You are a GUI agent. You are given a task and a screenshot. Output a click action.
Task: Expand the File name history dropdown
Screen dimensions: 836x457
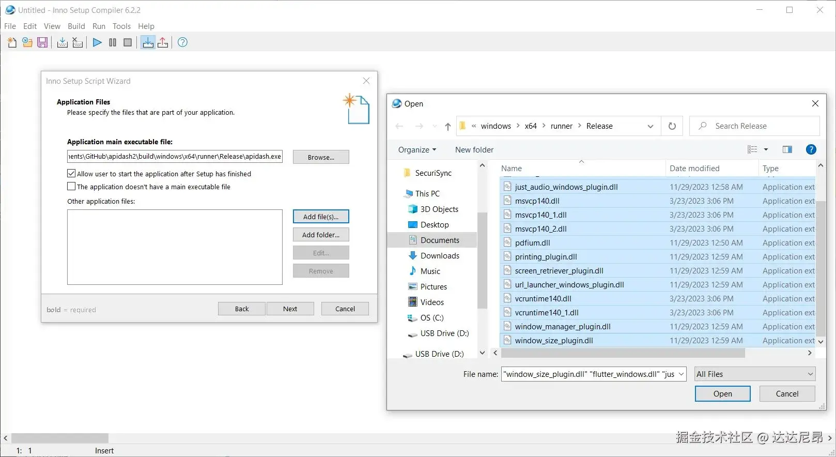pyautogui.click(x=682, y=374)
